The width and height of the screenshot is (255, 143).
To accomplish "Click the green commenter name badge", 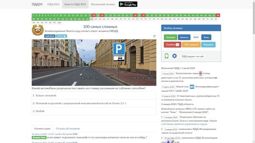I will [x=39, y=137].
